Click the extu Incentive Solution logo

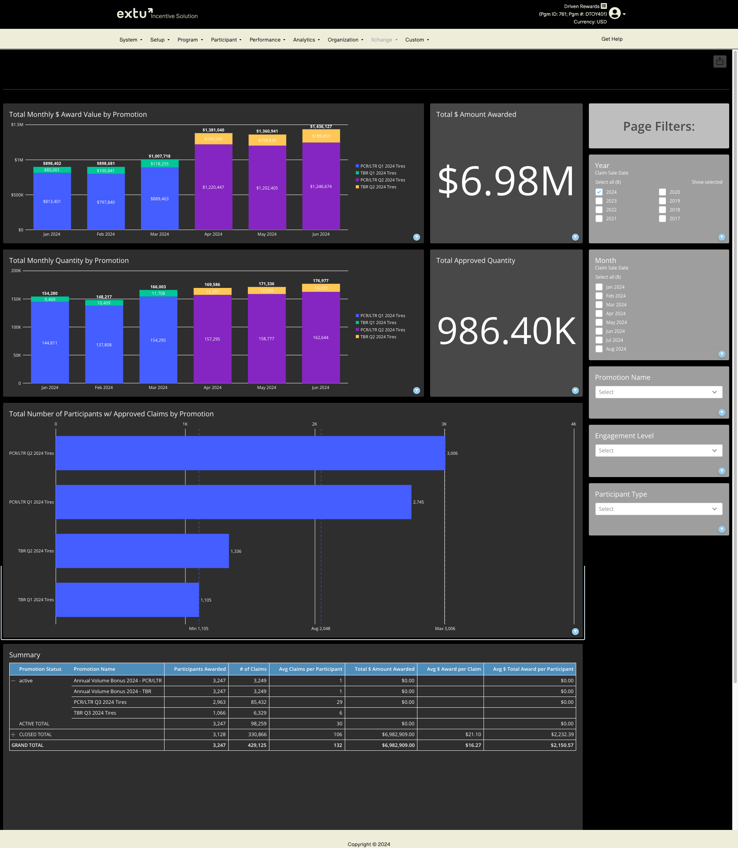[157, 13]
